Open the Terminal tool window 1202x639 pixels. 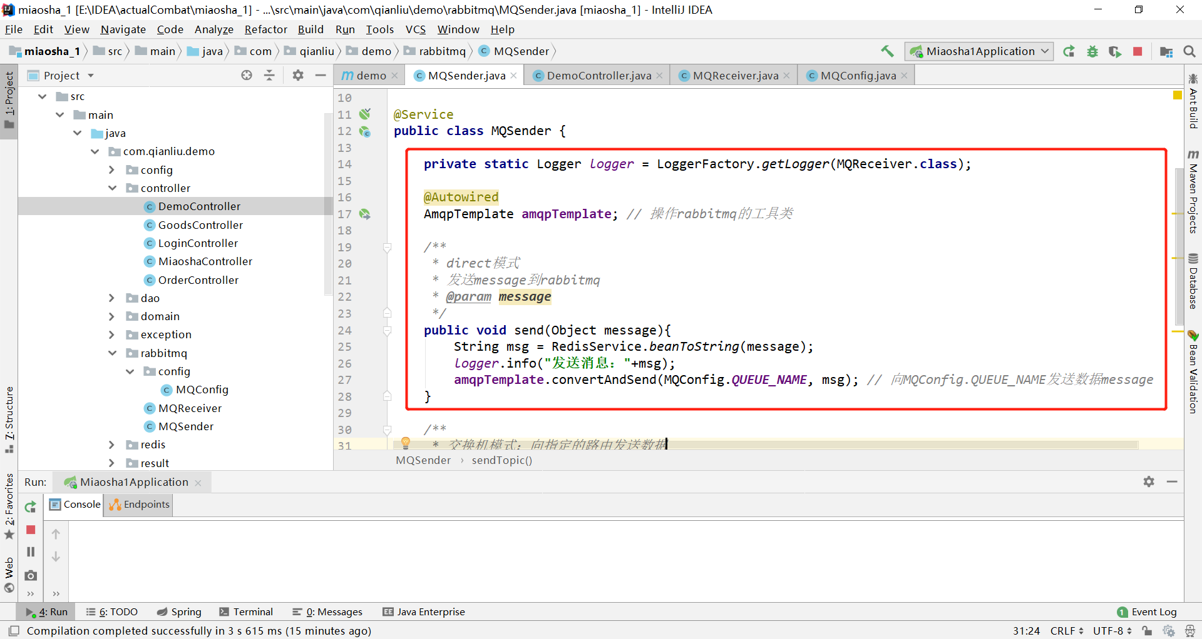point(246,611)
